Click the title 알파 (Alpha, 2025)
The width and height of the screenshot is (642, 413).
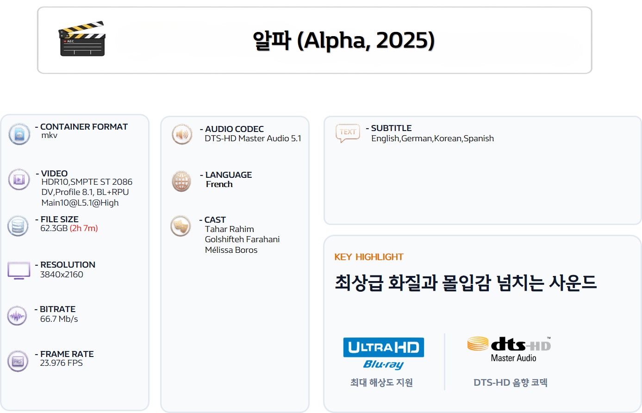coord(343,40)
